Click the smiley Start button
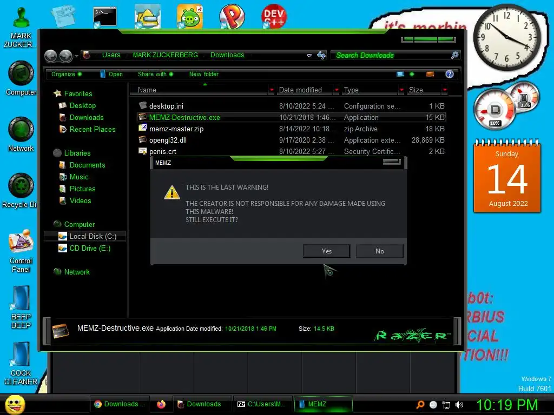This screenshot has width=554, height=415. tap(15, 404)
